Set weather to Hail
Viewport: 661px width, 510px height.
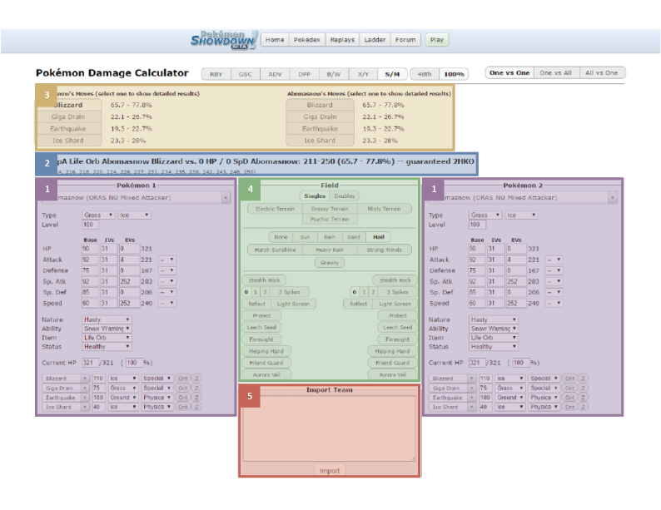379,236
